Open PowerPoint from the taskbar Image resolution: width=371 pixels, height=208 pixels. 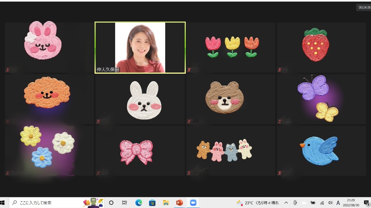click(179, 203)
